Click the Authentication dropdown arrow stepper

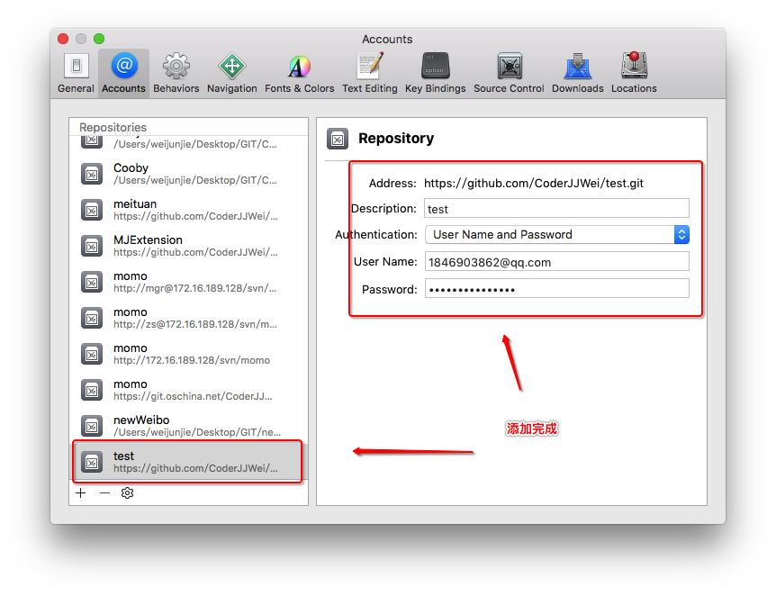click(681, 235)
